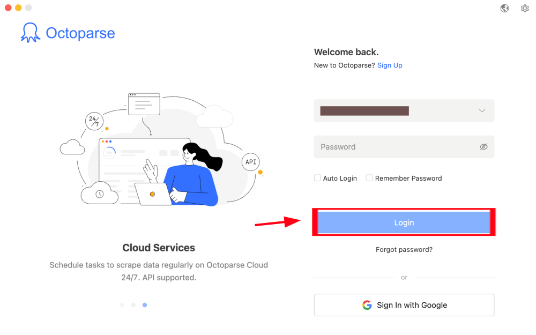Click Sign In with Google button

click(404, 305)
